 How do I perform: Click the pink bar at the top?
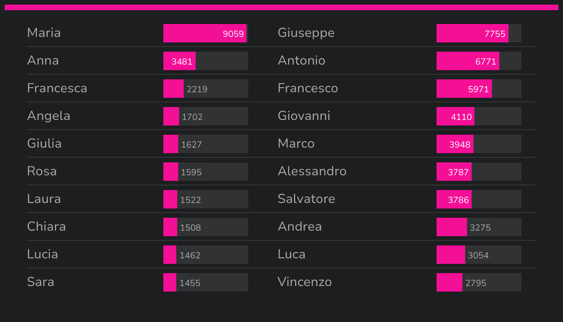coord(281,7)
